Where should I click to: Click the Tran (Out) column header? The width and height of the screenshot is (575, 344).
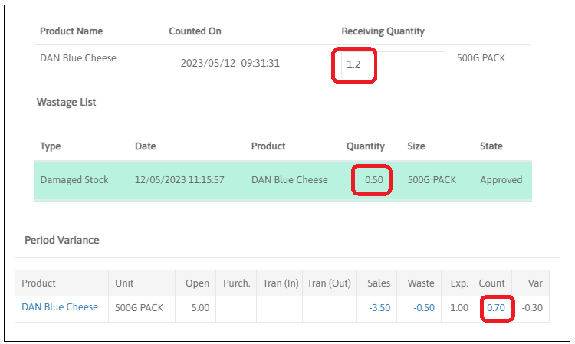tap(329, 283)
